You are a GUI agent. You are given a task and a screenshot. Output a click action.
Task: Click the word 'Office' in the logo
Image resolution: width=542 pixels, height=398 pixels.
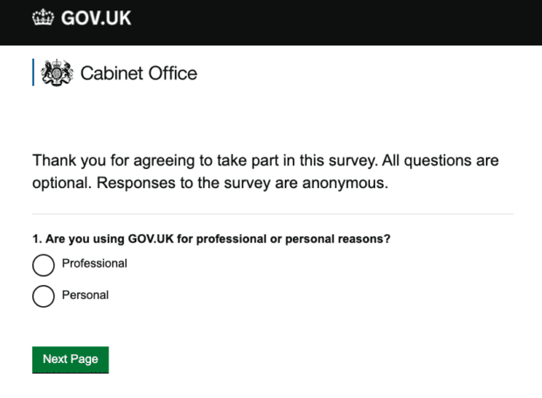tap(173, 73)
